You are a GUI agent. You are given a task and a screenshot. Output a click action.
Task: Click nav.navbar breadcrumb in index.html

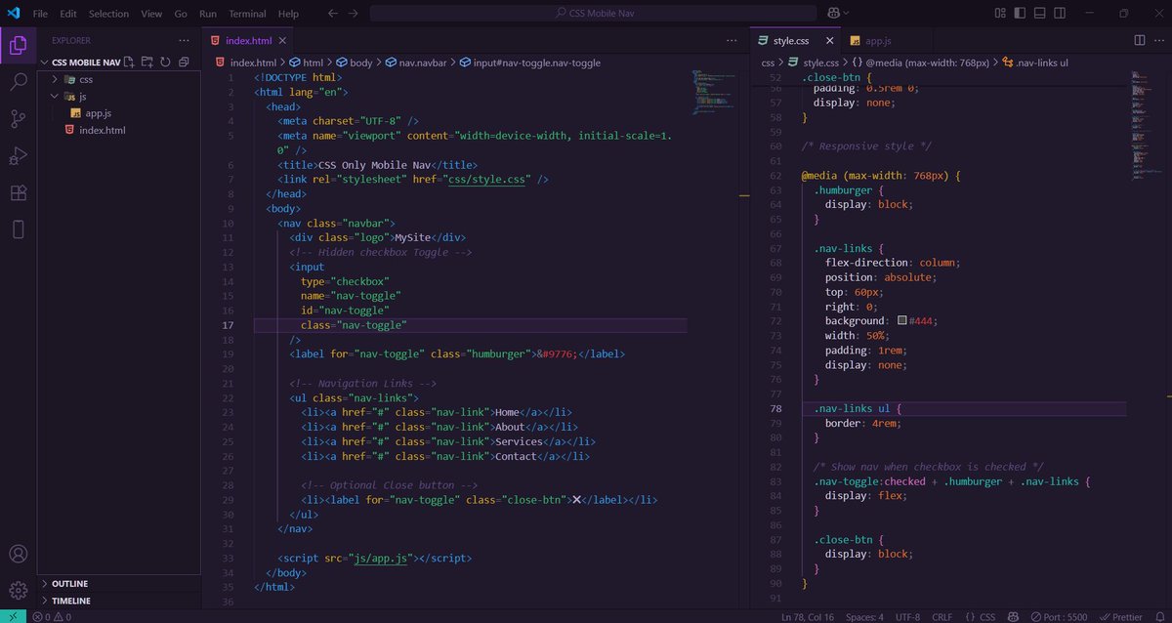[x=415, y=62]
